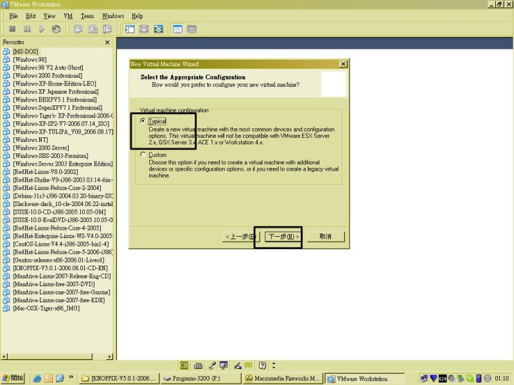
Task: Click the 下一步(N) next button
Action: 283,236
